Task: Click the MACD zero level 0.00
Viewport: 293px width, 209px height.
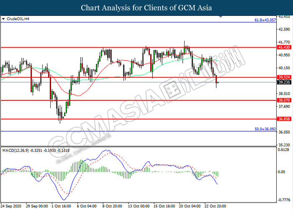Action: click(282, 172)
